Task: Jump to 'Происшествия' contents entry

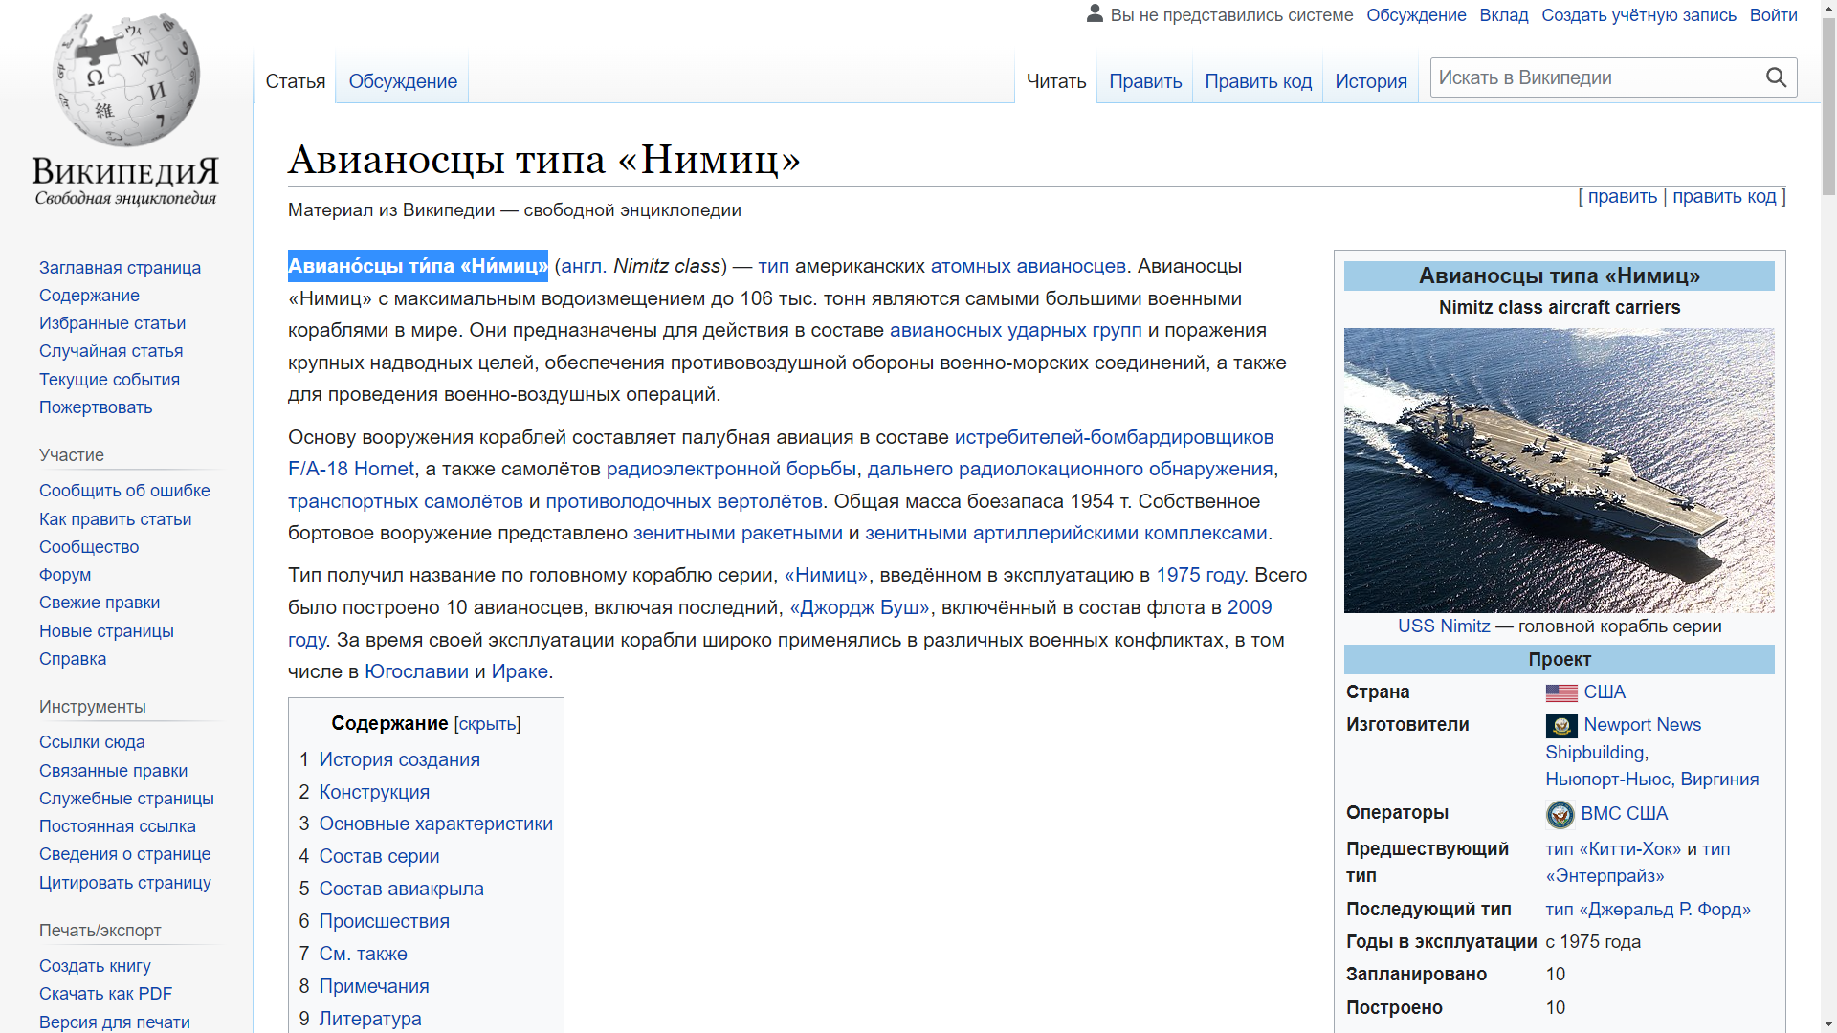Action: pyautogui.click(x=384, y=921)
